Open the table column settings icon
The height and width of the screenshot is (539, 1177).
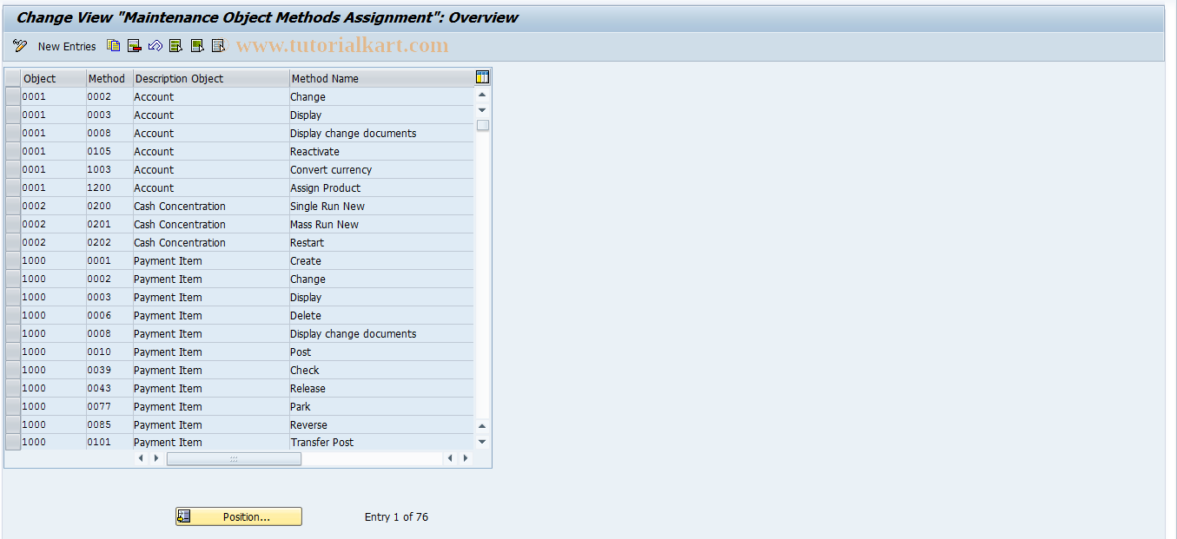coord(482,77)
